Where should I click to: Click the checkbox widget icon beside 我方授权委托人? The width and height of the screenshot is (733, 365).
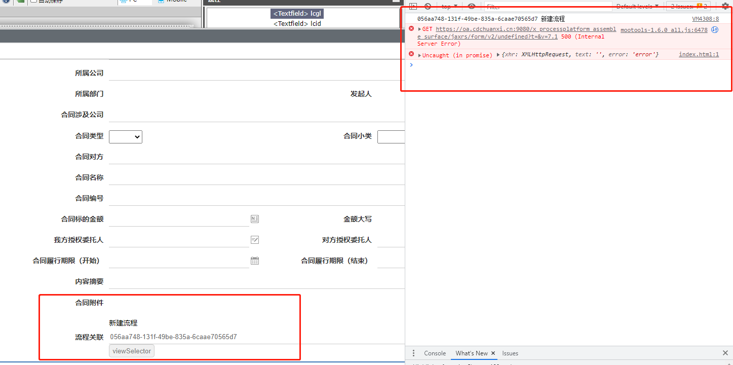click(255, 239)
